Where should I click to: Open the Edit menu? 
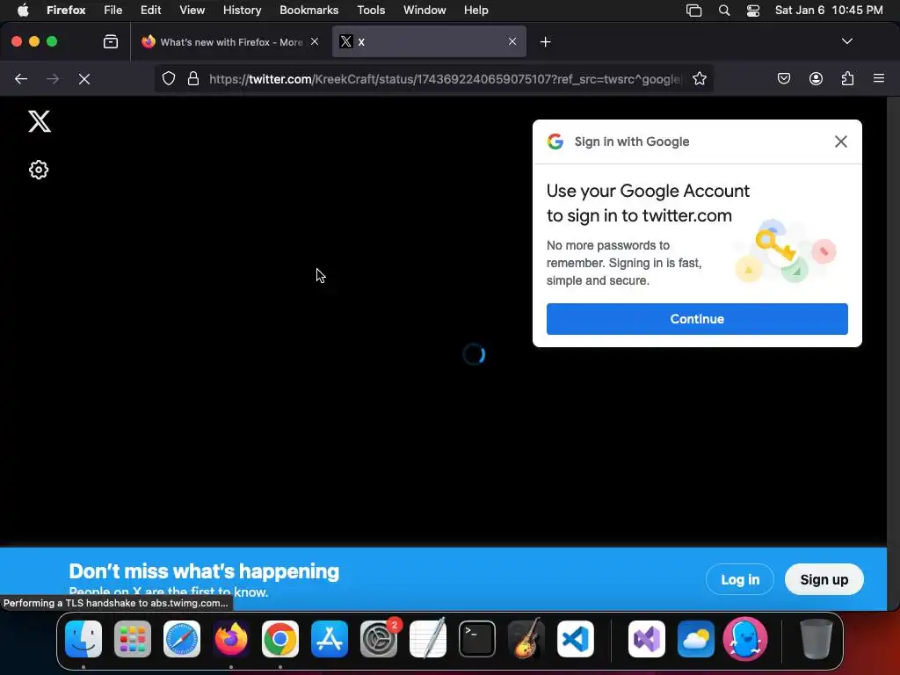pos(150,11)
